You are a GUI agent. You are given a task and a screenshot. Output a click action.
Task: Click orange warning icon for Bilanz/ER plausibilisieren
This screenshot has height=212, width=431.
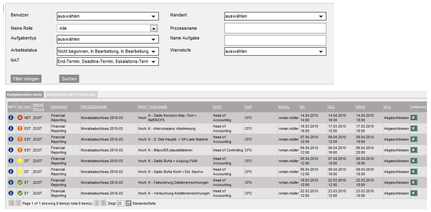(20, 150)
